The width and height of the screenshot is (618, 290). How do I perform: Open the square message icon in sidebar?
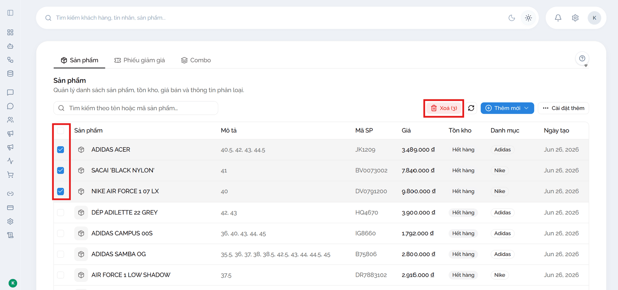(x=10, y=93)
